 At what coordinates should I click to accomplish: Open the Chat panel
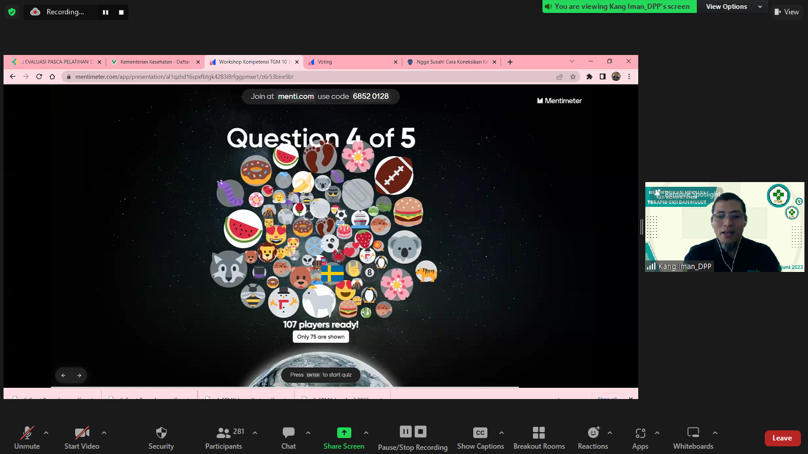(x=289, y=438)
